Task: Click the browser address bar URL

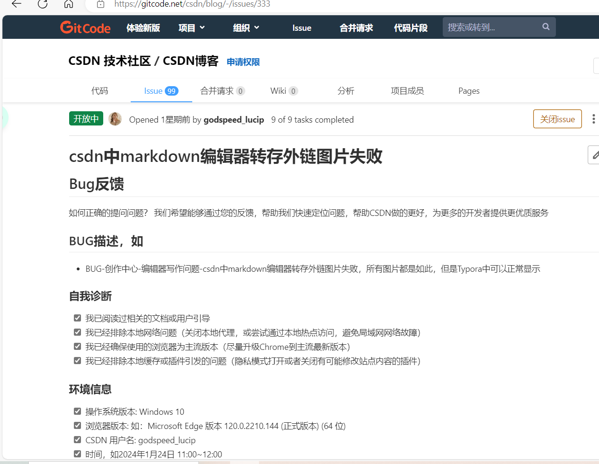Action: [x=192, y=4]
